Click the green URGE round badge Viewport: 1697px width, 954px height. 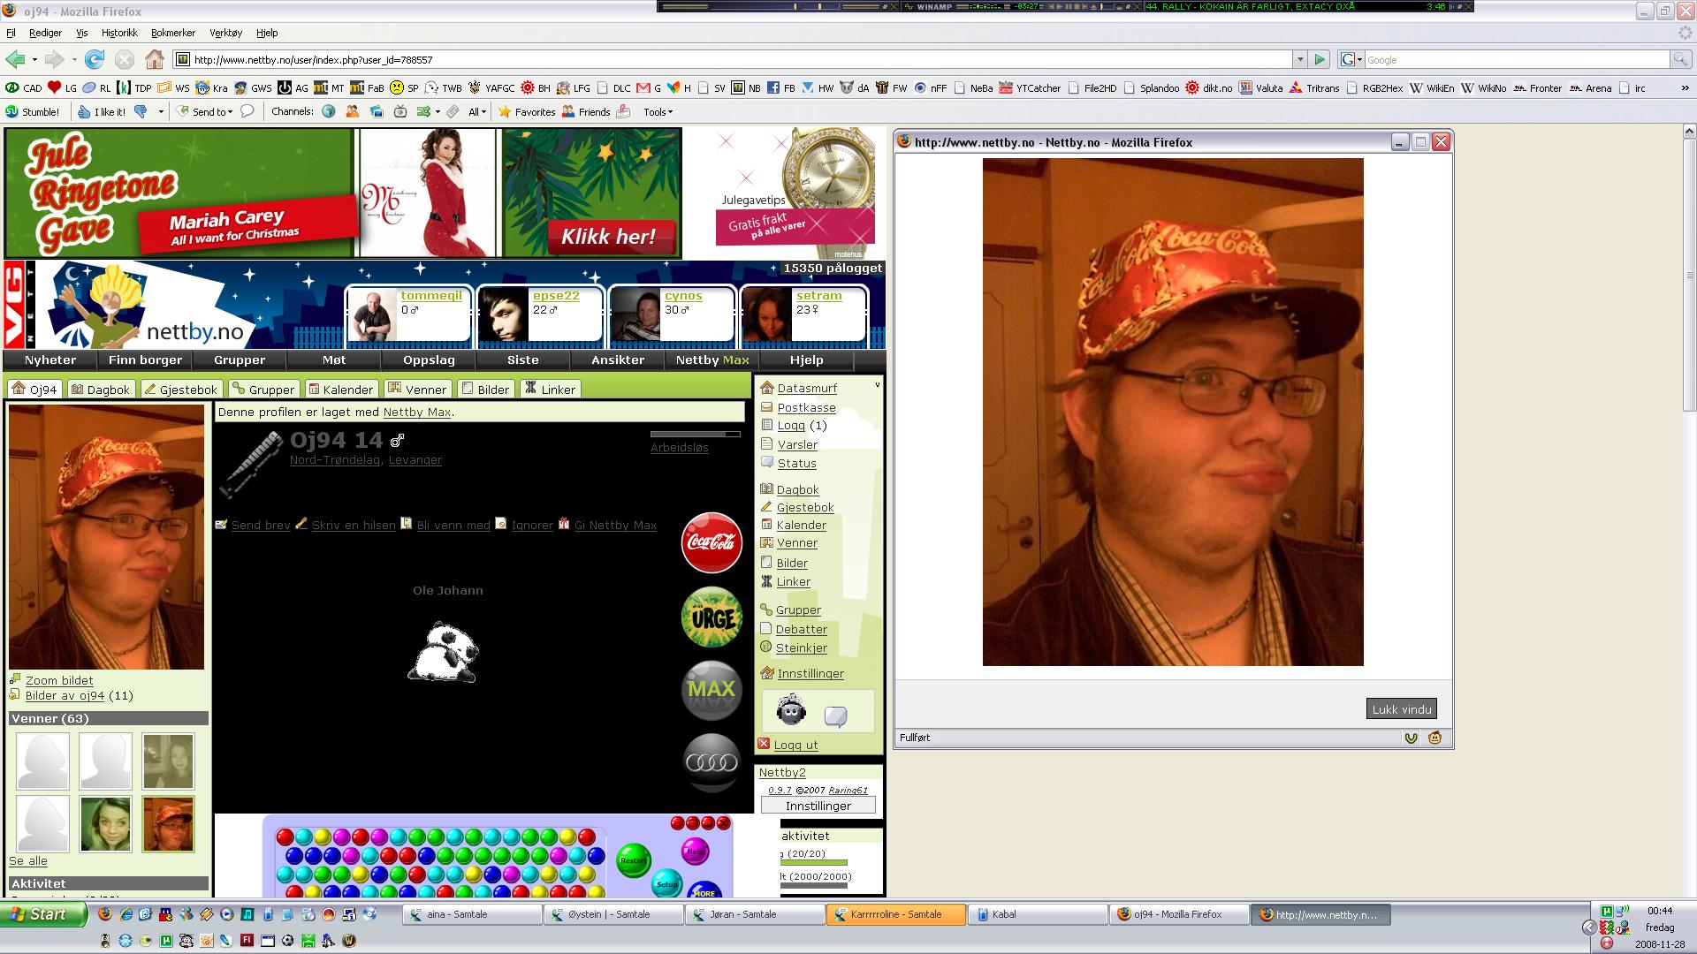click(712, 617)
